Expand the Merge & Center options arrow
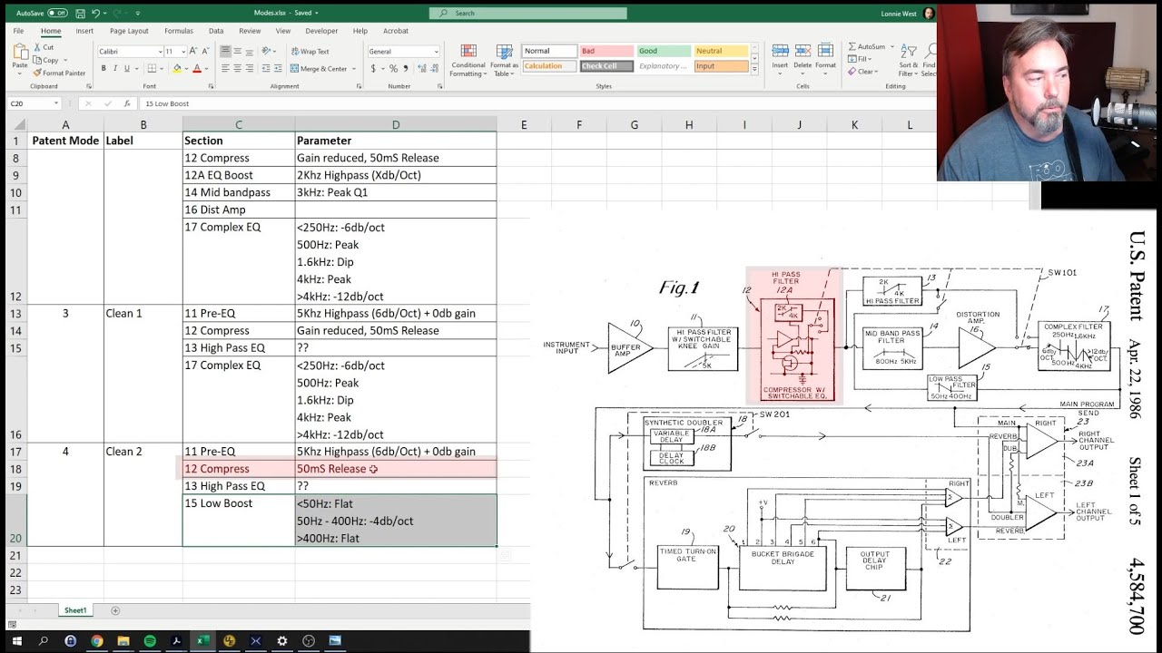This screenshot has height=653, width=1162. [x=353, y=69]
